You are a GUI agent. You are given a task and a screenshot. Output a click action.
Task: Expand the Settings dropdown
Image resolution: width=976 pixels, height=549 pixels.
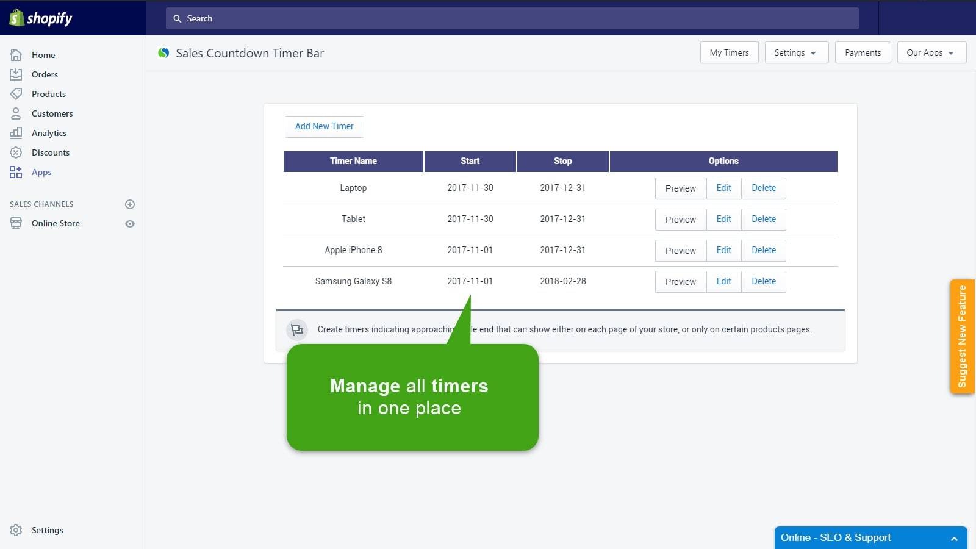coord(796,52)
